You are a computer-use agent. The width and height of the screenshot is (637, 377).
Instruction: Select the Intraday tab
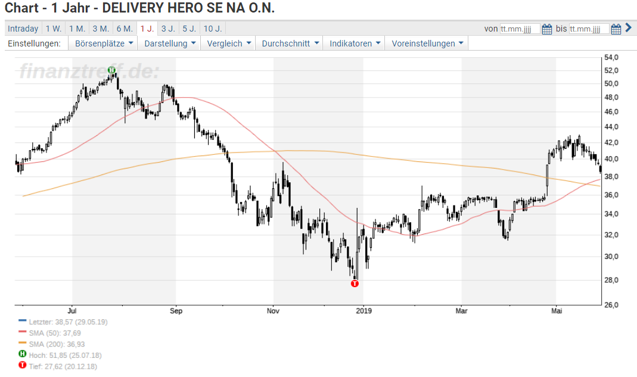(23, 29)
